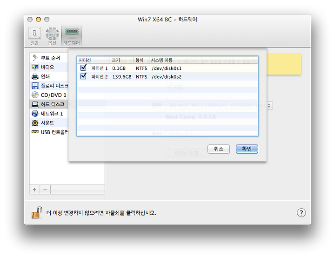The image size is (335, 258).
Task: Select 비디오 in the hardware list
Action: [x=49, y=67]
